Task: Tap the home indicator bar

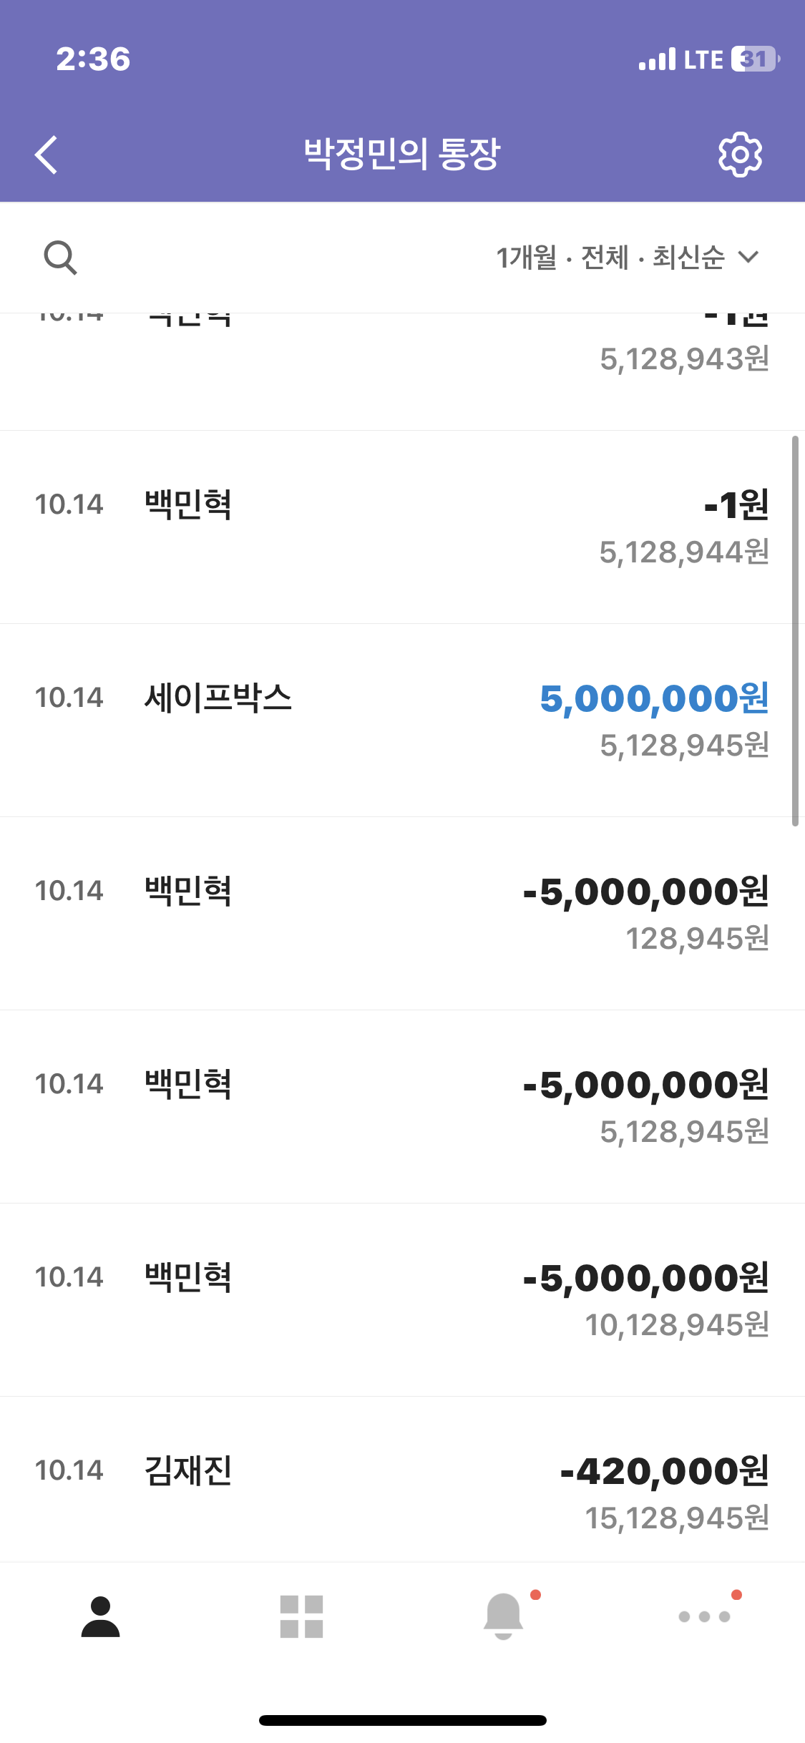Action: click(402, 1720)
